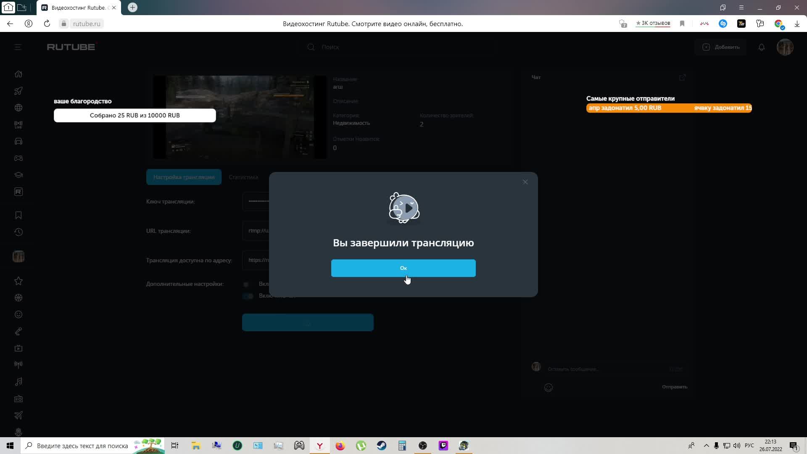The height and width of the screenshot is (454, 807).
Task: Confirm dialog with the Ок button
Action: click(403, 268)
